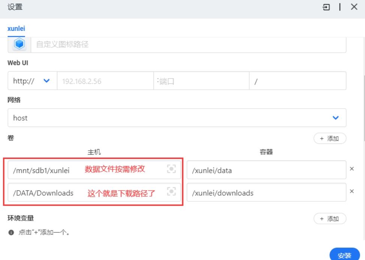Click the container path /xunlei/data field

coord(266,170)
